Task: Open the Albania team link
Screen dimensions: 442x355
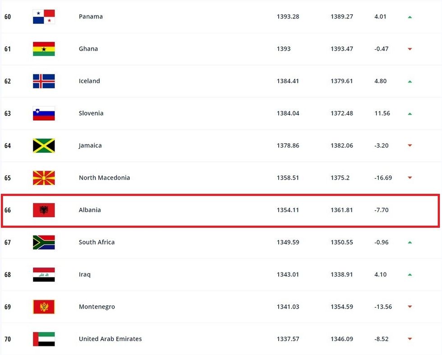Action: pos(90,210)
